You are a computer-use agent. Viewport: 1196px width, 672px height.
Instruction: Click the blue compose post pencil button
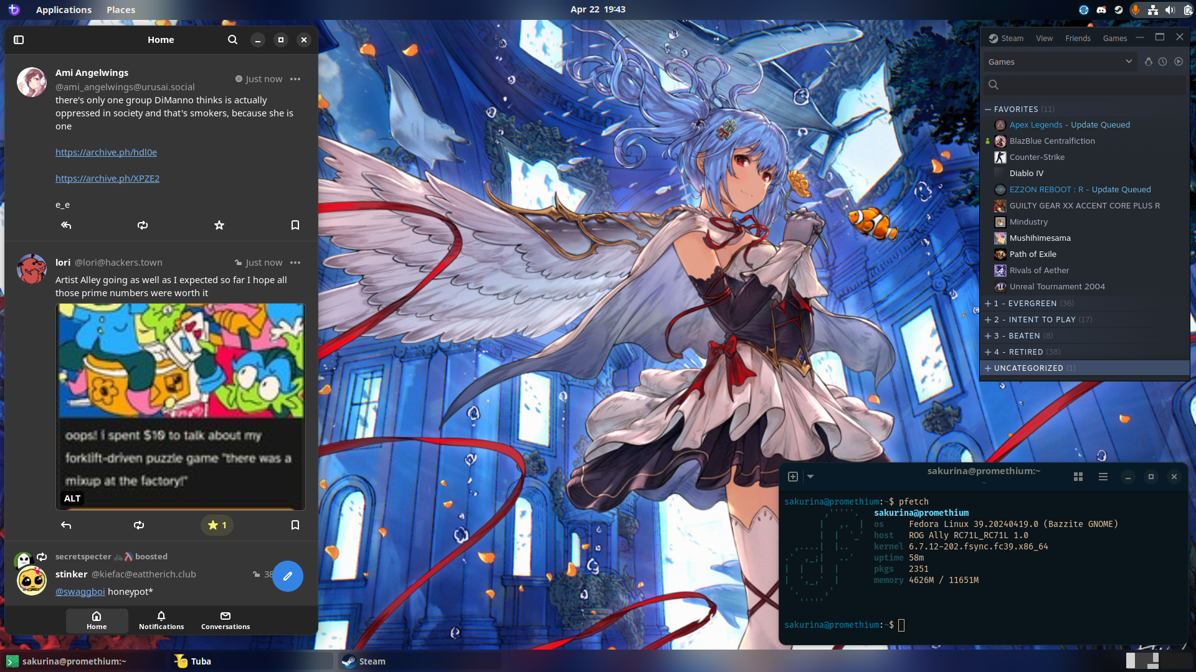tap(287, 576)
